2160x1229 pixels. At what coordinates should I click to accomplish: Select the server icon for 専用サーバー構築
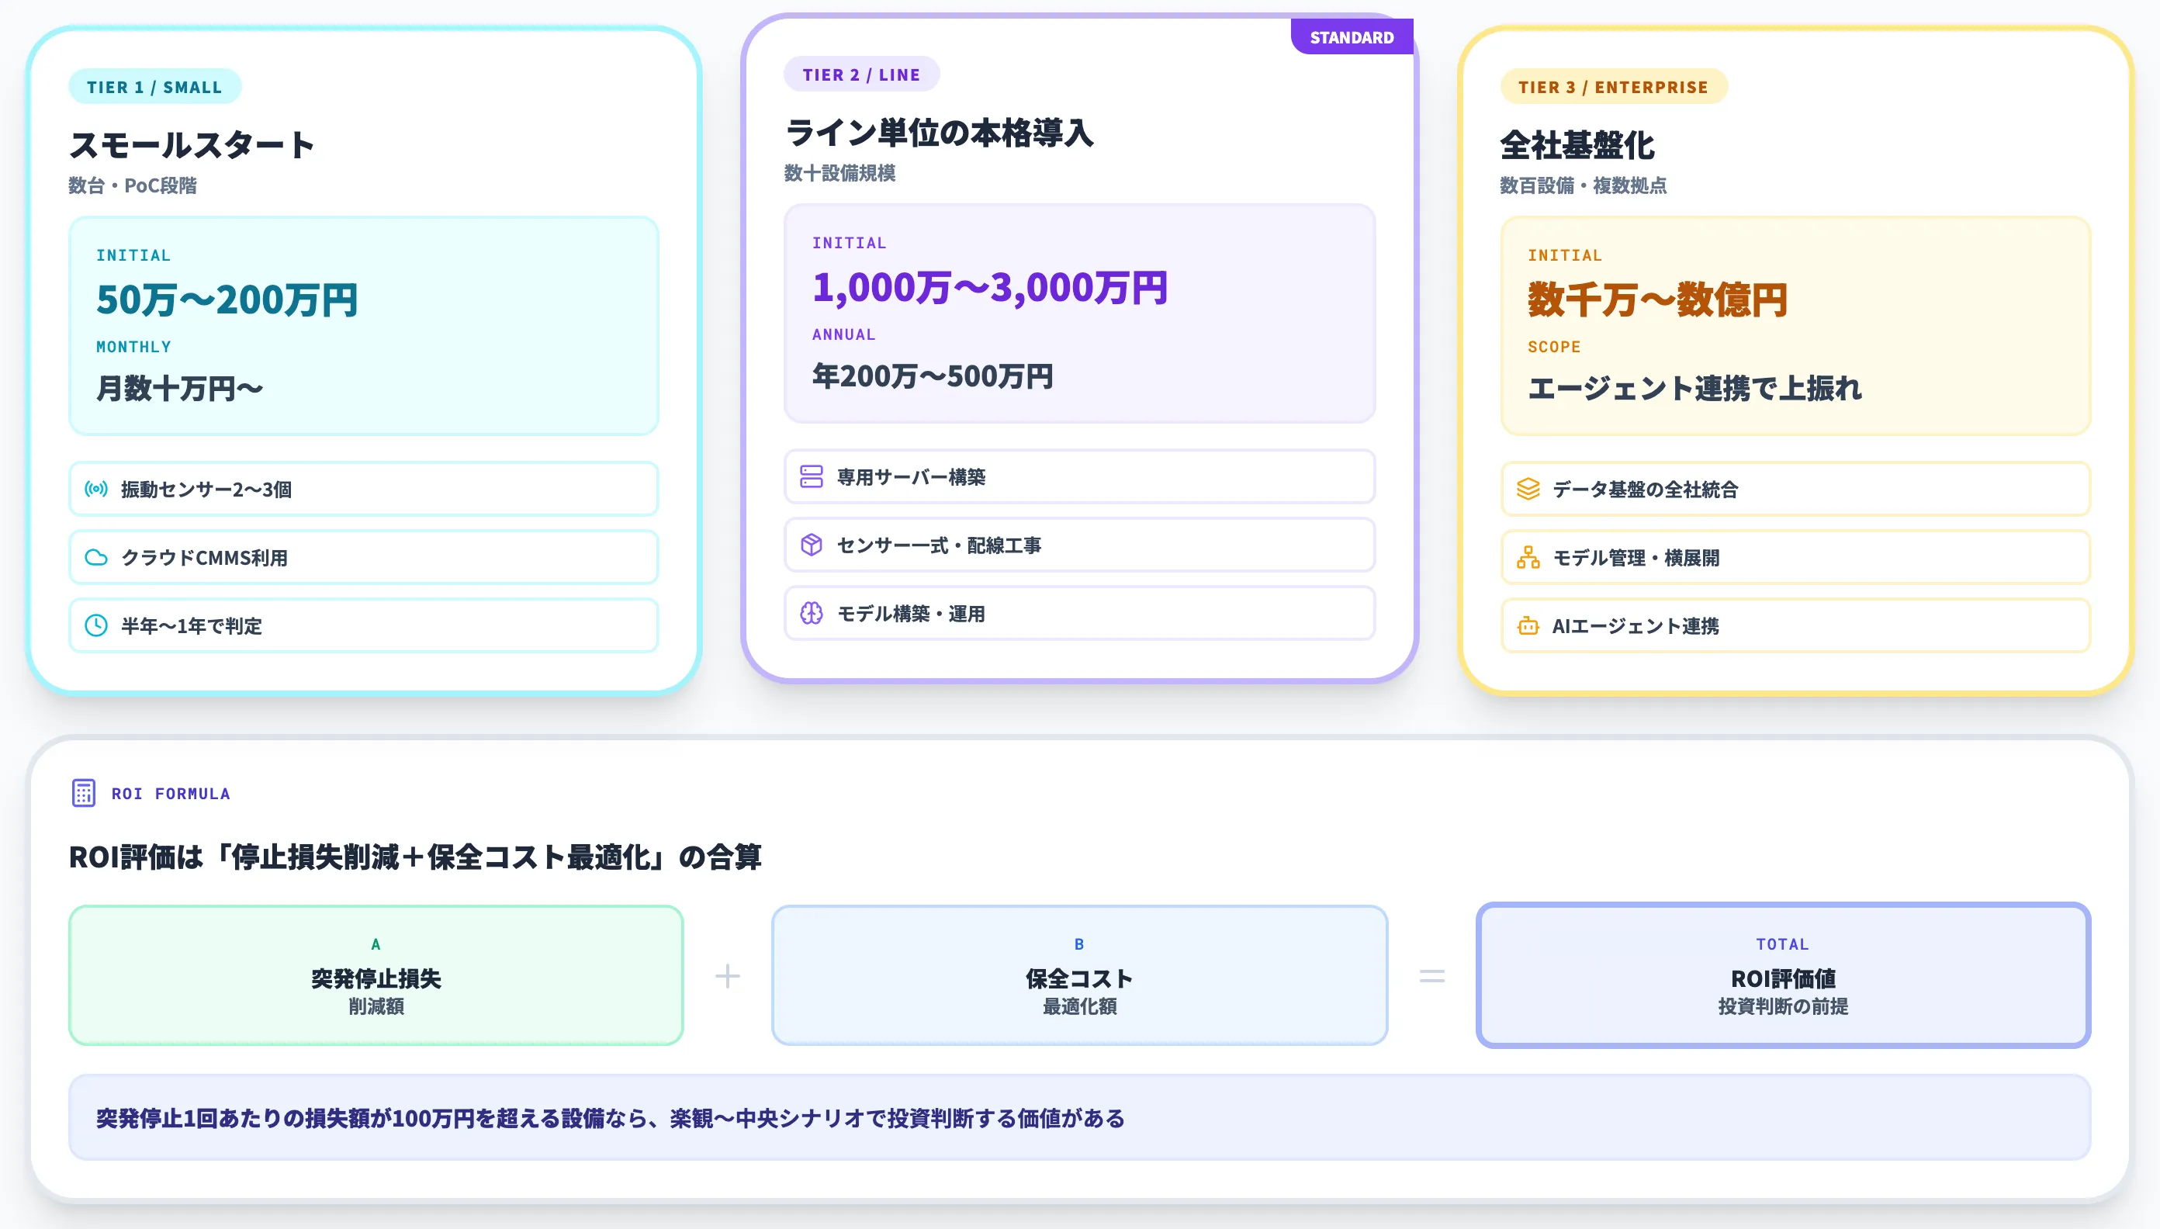click(812, 477)
